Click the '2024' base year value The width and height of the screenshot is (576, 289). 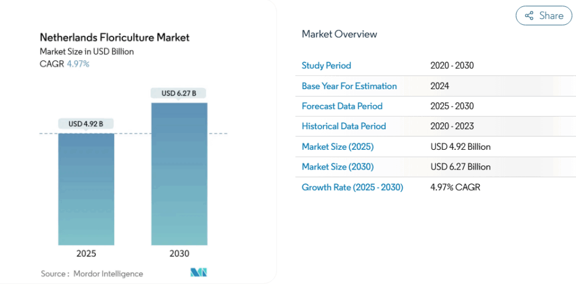click(440, 86)
